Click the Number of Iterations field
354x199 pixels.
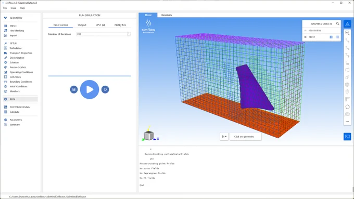click(x=102, y=34)
